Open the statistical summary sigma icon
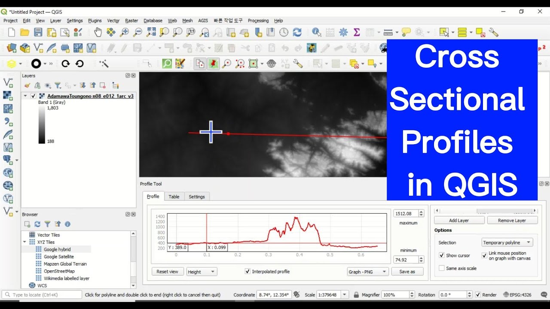This screenshot has width=550, height=309. (x=356, y=32)
